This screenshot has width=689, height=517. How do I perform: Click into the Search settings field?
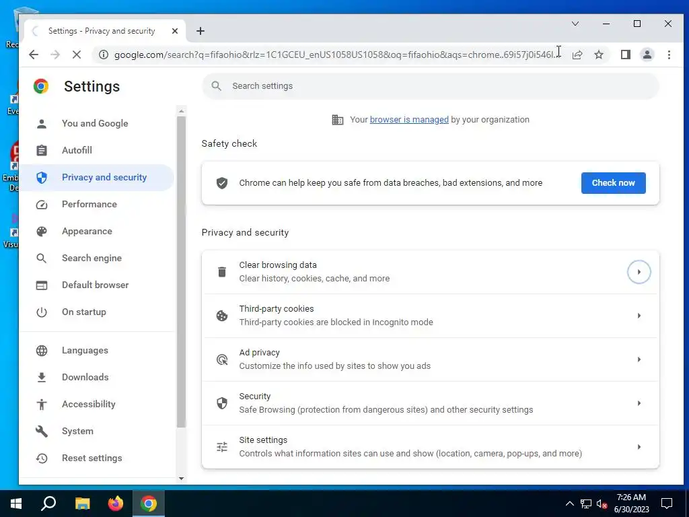click(x=431, y=86)
